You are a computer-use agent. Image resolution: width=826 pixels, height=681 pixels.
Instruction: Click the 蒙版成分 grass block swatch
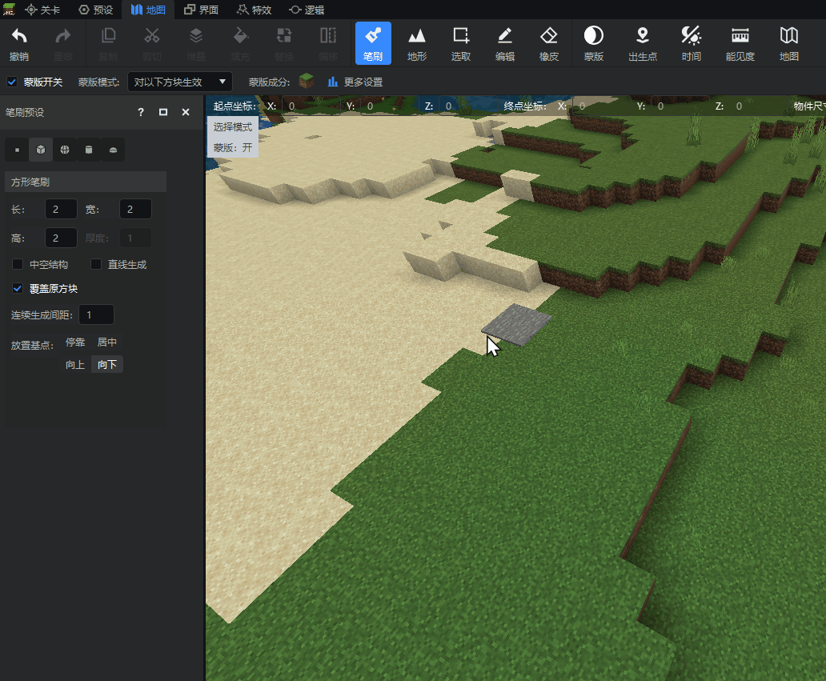point(307,81)
